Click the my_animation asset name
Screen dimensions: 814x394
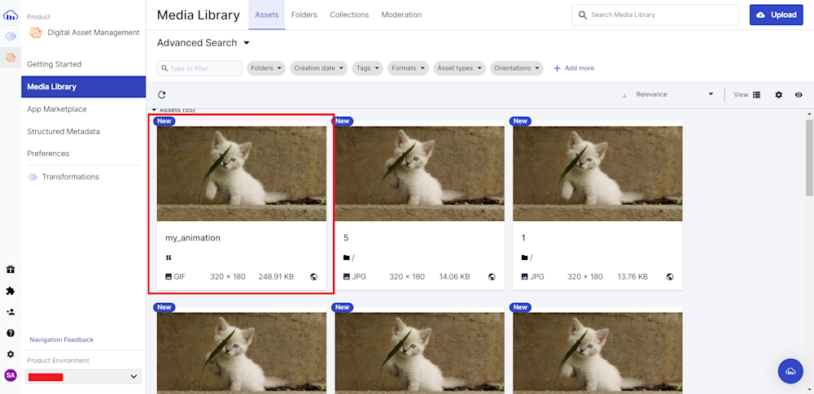pos(193,238)
